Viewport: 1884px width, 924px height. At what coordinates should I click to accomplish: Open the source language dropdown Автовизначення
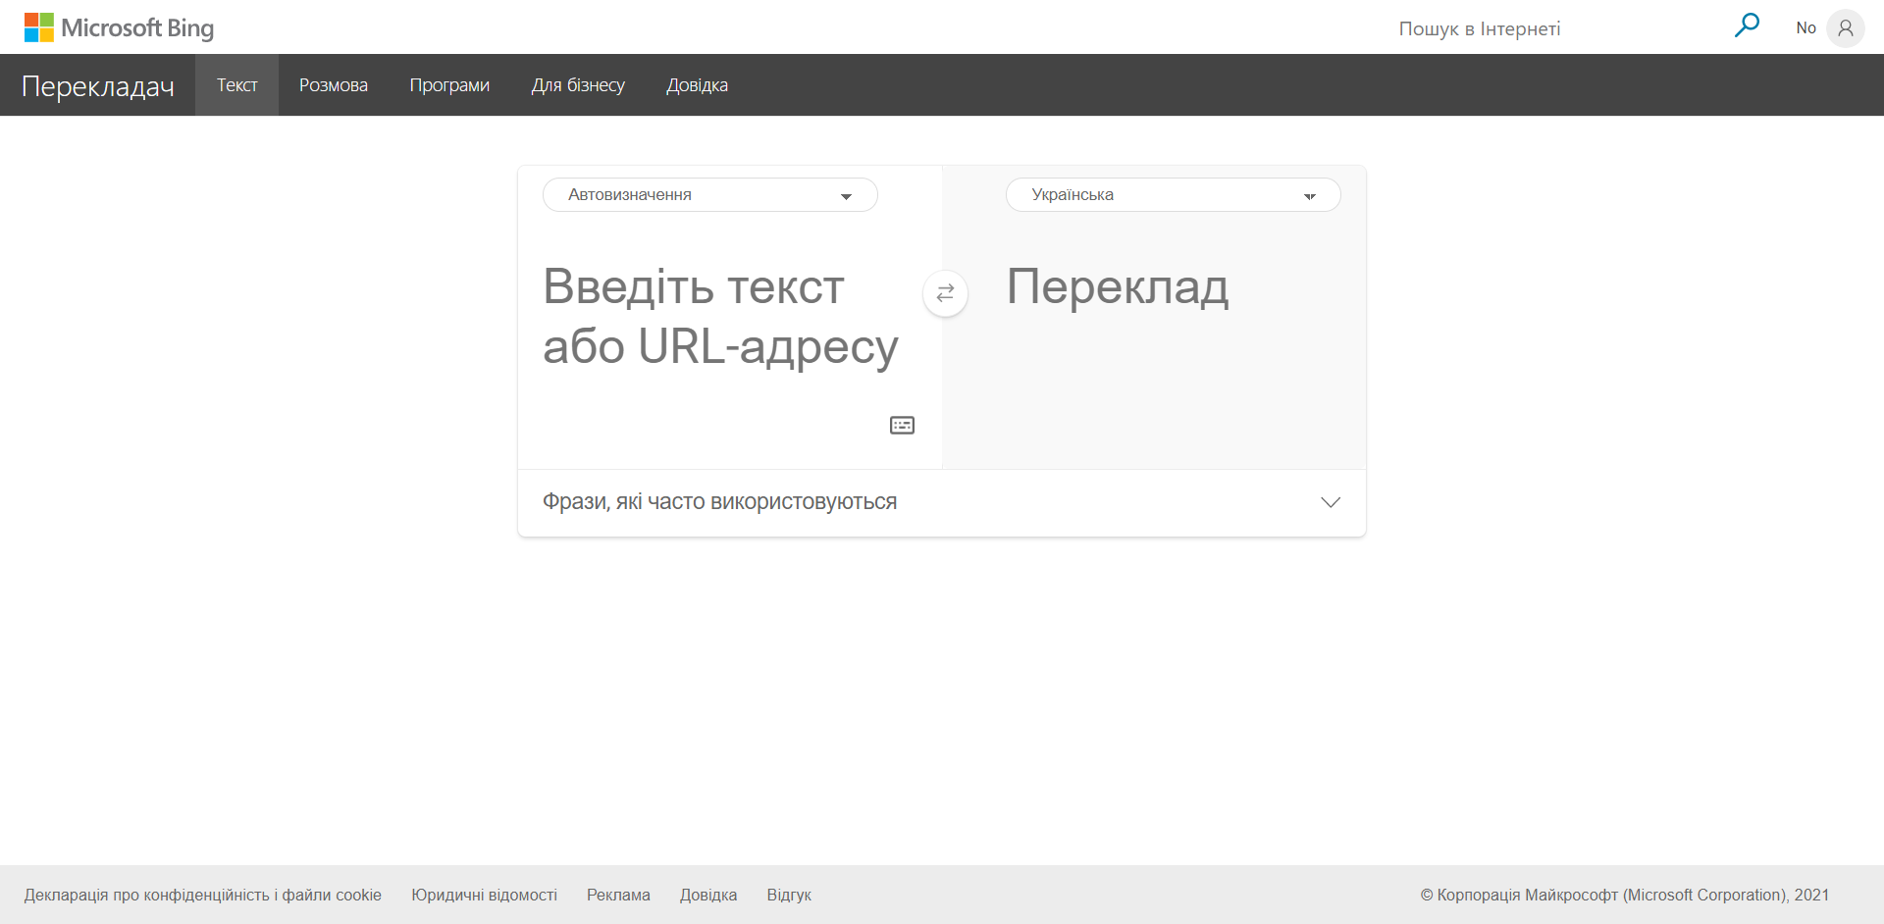pos(709,194)
